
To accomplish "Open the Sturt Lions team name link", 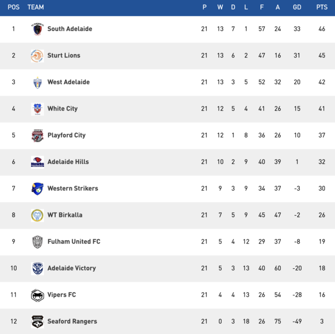I will [64, 56].
